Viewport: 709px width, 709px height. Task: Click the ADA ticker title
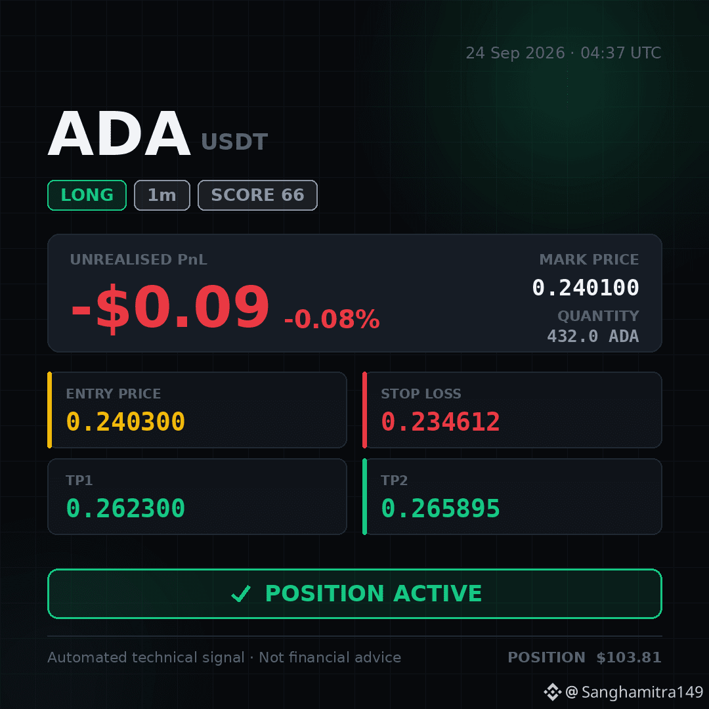pos(119,135)
